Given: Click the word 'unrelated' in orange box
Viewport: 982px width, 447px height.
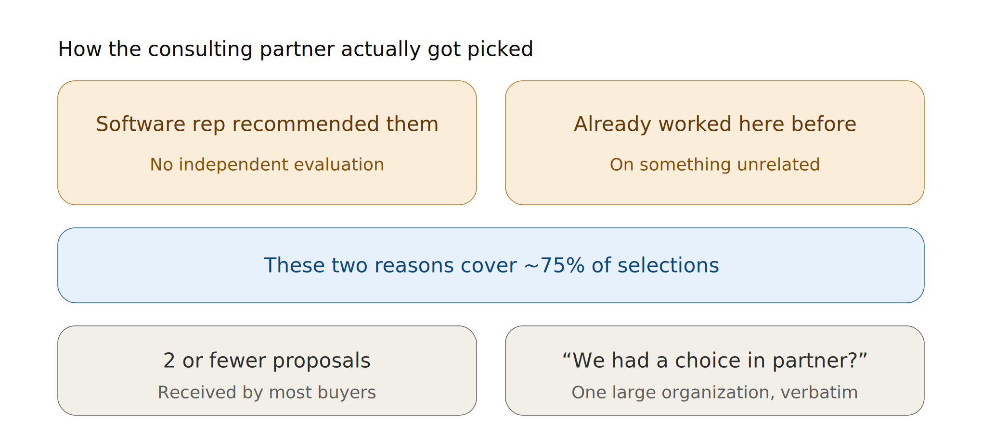Looking at the screenshot, I should (778, 164).
